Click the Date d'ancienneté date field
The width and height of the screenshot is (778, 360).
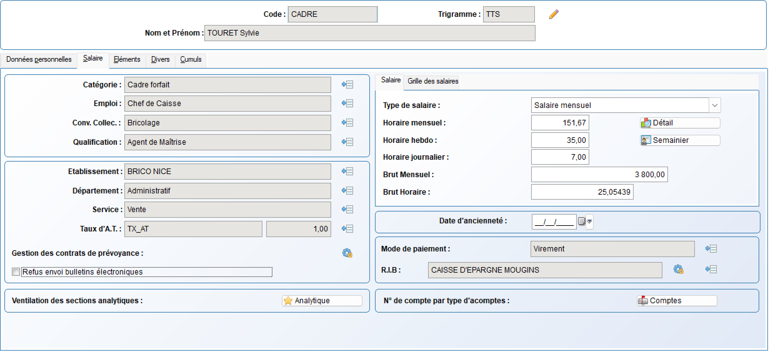tap(554, 222)
